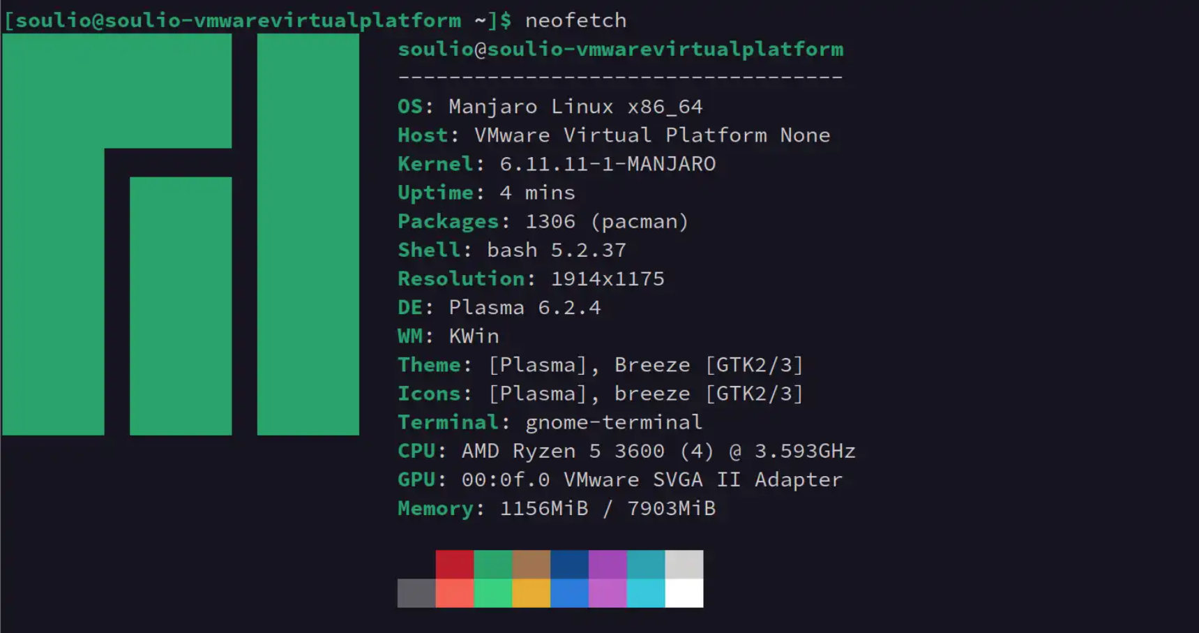Image resolution: width=1199 pixels, height=633 pixels.
Task: Click the dark gray palette block
Action: pos(416,593)
